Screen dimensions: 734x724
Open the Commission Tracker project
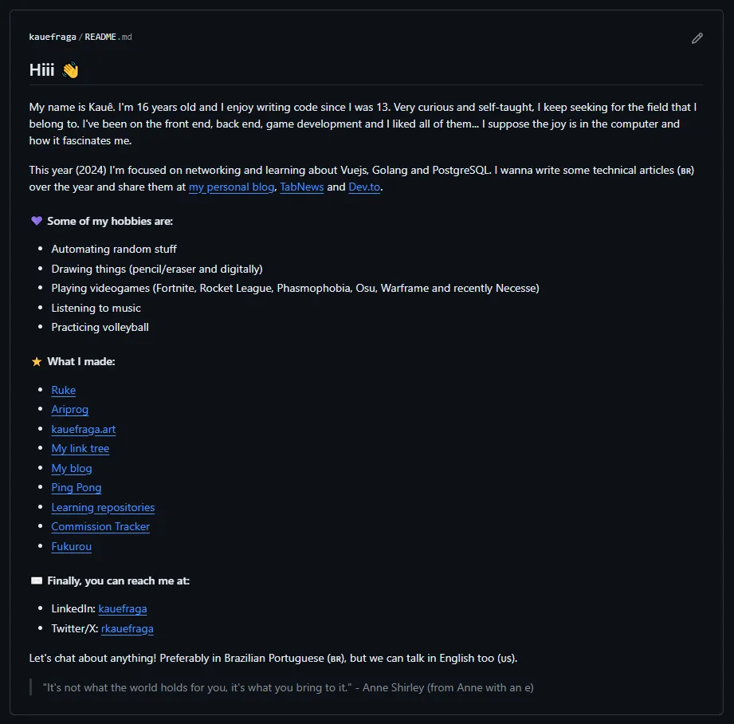pyautogui.click(x=100, y=527)
